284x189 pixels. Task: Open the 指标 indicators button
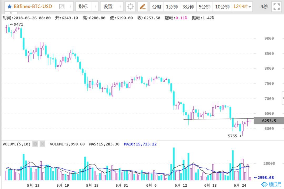click(83, 7)
